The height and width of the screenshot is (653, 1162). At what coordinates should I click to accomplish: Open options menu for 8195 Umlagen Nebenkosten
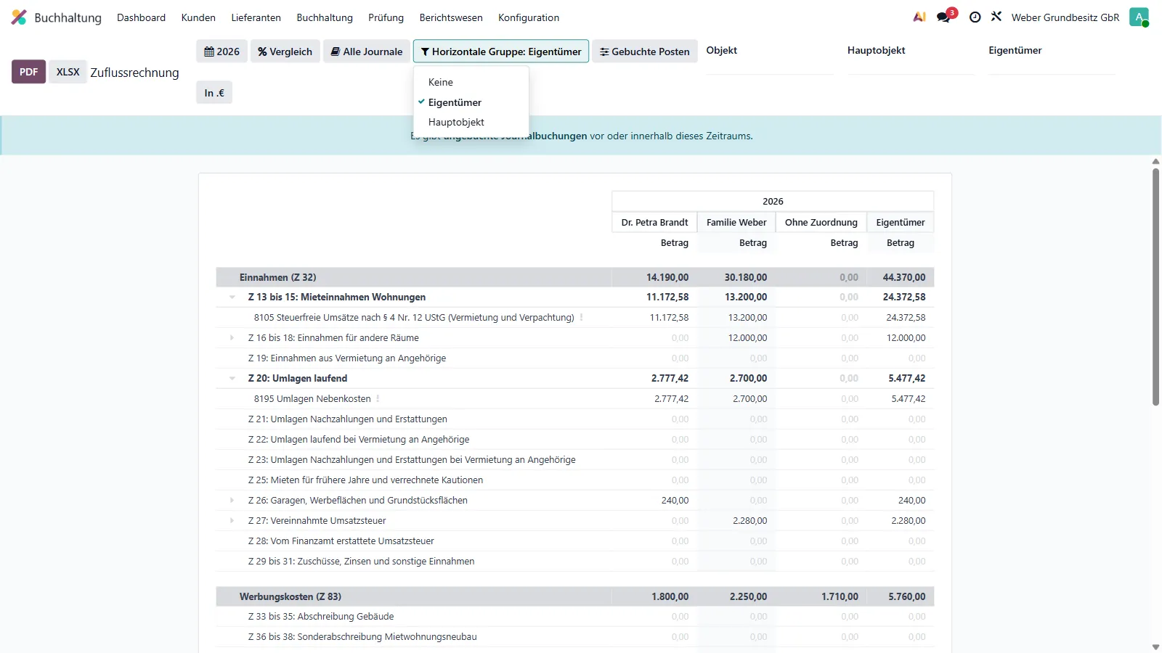click(x=378, y=398)
